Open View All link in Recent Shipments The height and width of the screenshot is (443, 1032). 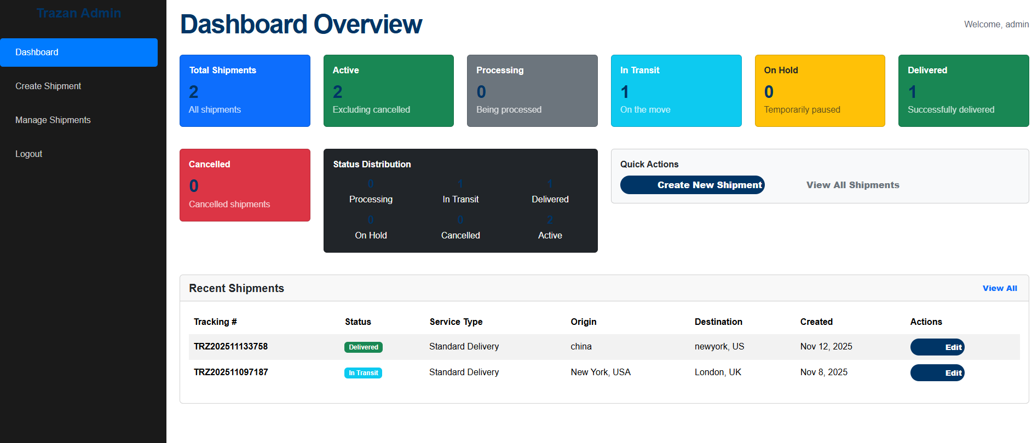coord(999,288)
